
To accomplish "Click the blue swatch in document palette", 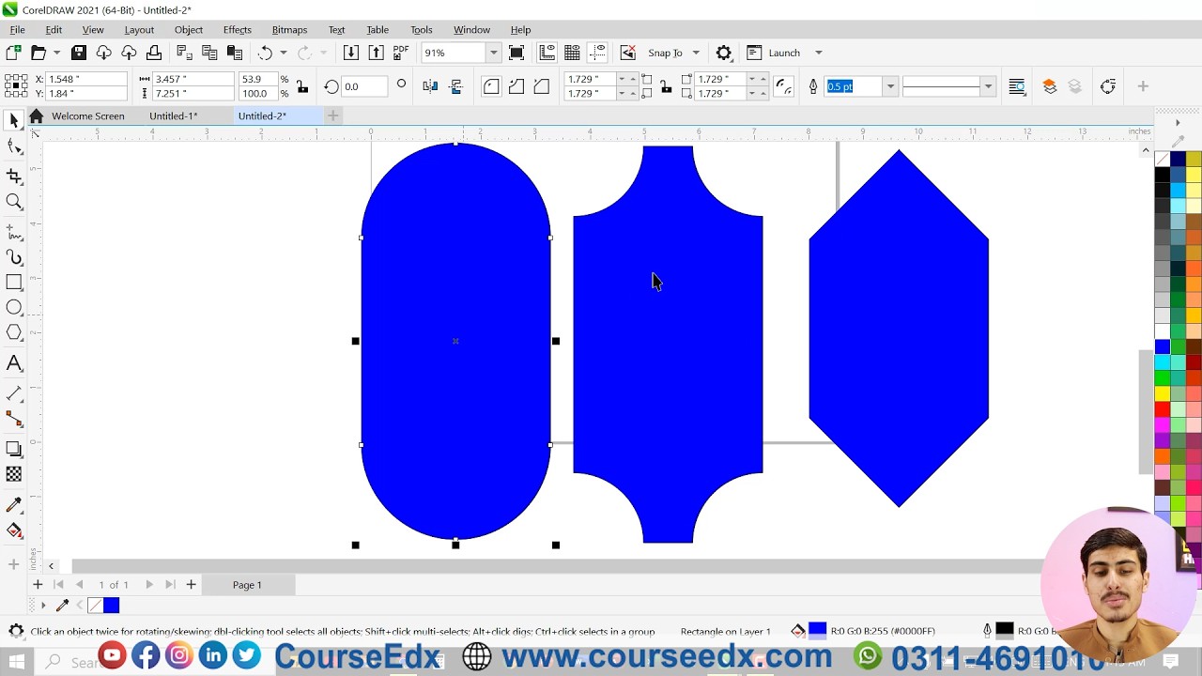I will 112,606.
